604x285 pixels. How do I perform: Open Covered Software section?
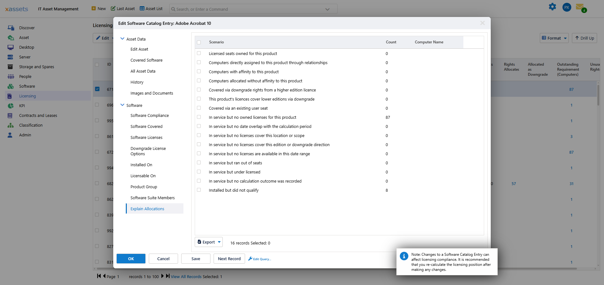click(x=147, y=60)
